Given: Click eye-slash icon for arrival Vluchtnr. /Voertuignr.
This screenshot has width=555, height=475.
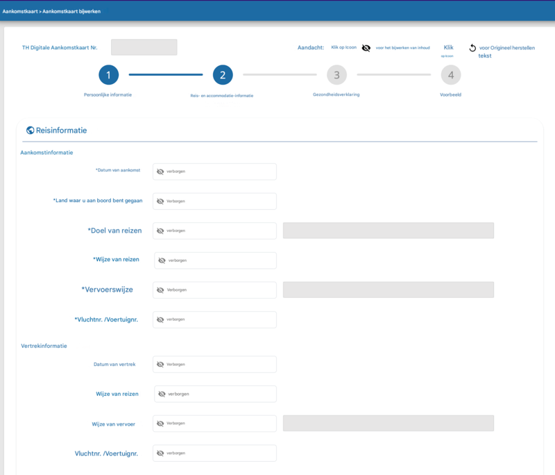Looking at the screenshot, I should click(x=160, y=320).
